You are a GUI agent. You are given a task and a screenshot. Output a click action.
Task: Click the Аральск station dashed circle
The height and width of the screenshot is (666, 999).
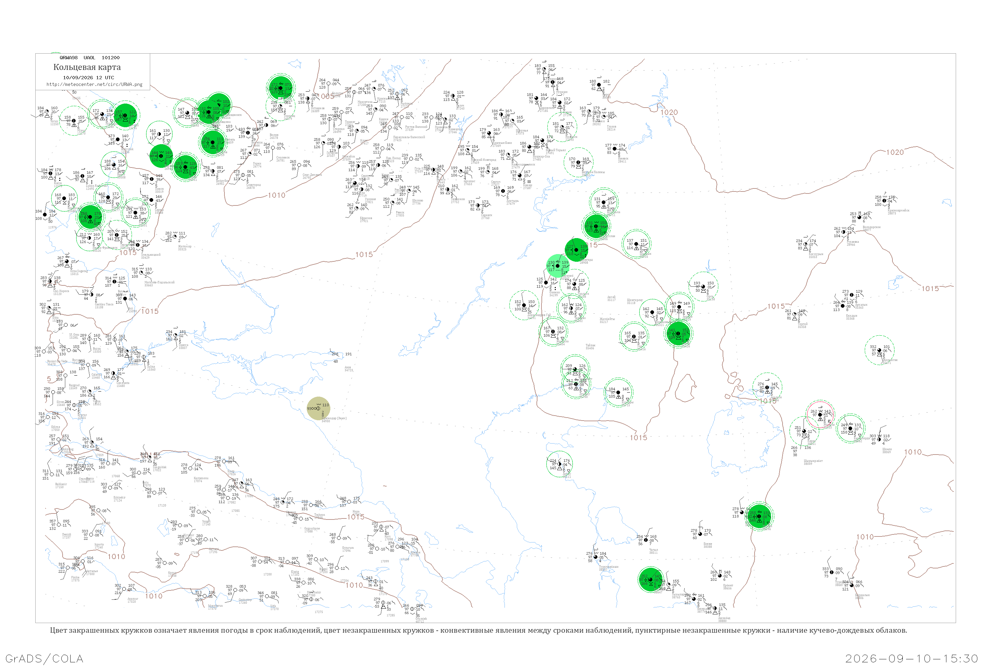[767, 387]
